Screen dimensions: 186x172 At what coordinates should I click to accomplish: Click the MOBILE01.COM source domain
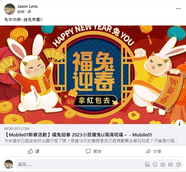17,128
